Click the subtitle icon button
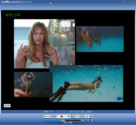 click(84, 117)
